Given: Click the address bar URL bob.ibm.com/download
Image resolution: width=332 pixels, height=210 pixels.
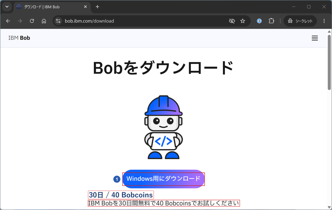Looking at the screenshot, I should pos(89,21).
